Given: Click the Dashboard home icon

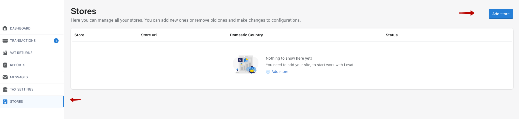Looking at the screenshot, I should (x=5, y=28).
